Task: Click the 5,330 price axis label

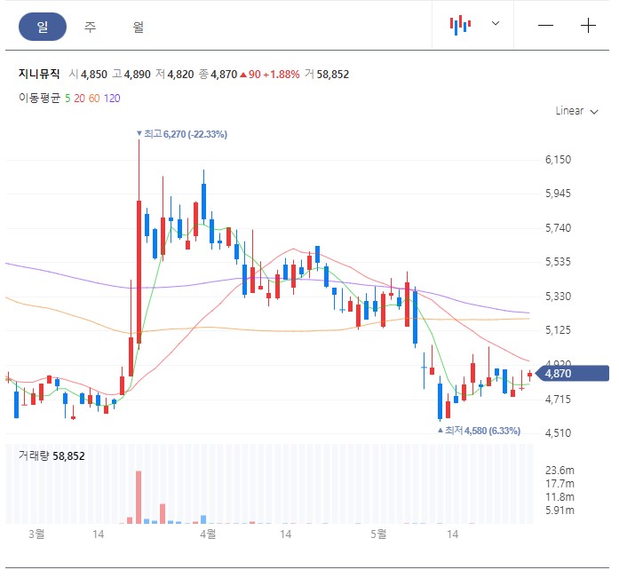Action: [558, 297]
